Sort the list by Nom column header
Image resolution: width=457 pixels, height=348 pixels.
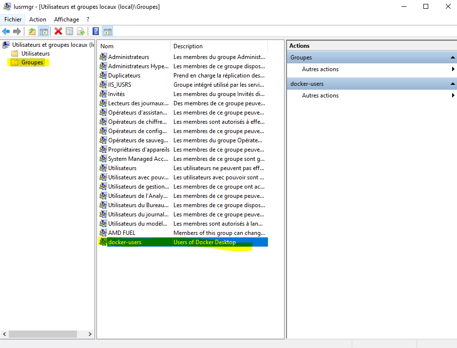[x=134, y=46]
